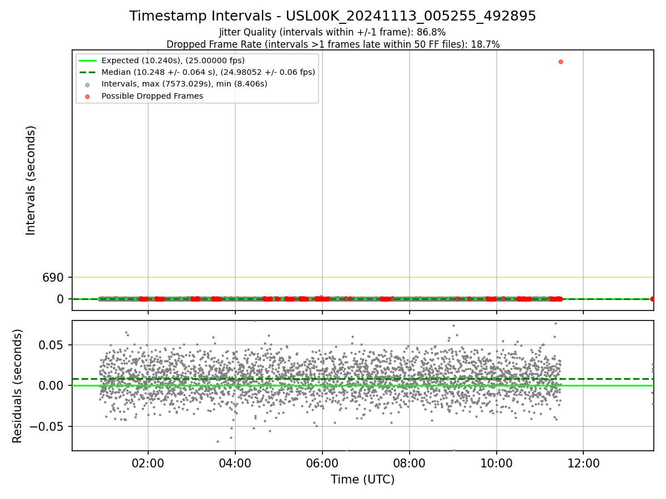666x499 pixels.
Task: Click legend entry "Median (10.248 +/- 0.064 s)"
Action: click(x=208, y=72)
